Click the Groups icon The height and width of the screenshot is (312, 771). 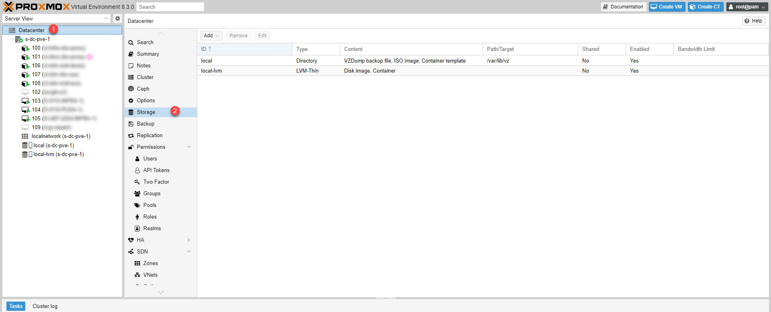tap(137, 194)
